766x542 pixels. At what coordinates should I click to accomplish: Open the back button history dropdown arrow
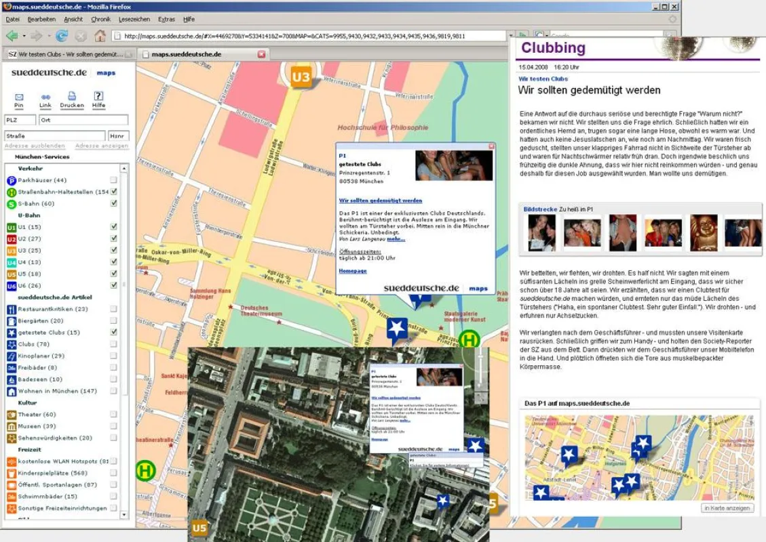click(24, 36)
